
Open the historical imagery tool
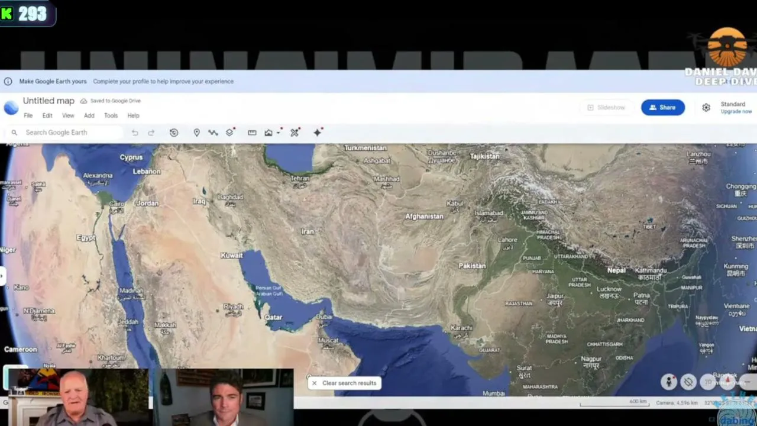174,133
